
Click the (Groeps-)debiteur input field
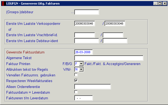87,12
